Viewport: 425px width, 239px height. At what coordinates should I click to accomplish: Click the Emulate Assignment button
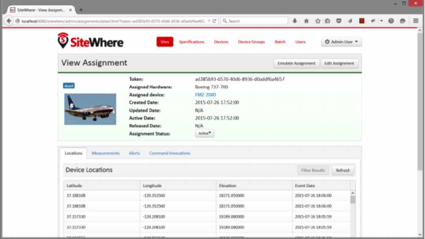pyautogui.click(x=296, y=63)
